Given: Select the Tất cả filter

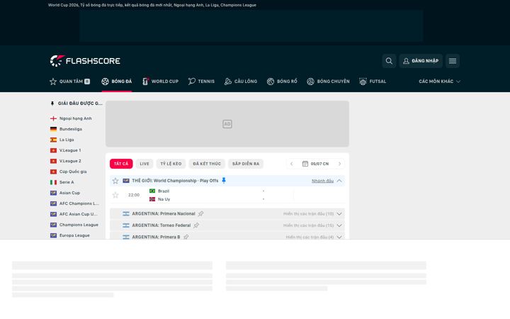Looking at the screenshot, I should pos(121,164).
